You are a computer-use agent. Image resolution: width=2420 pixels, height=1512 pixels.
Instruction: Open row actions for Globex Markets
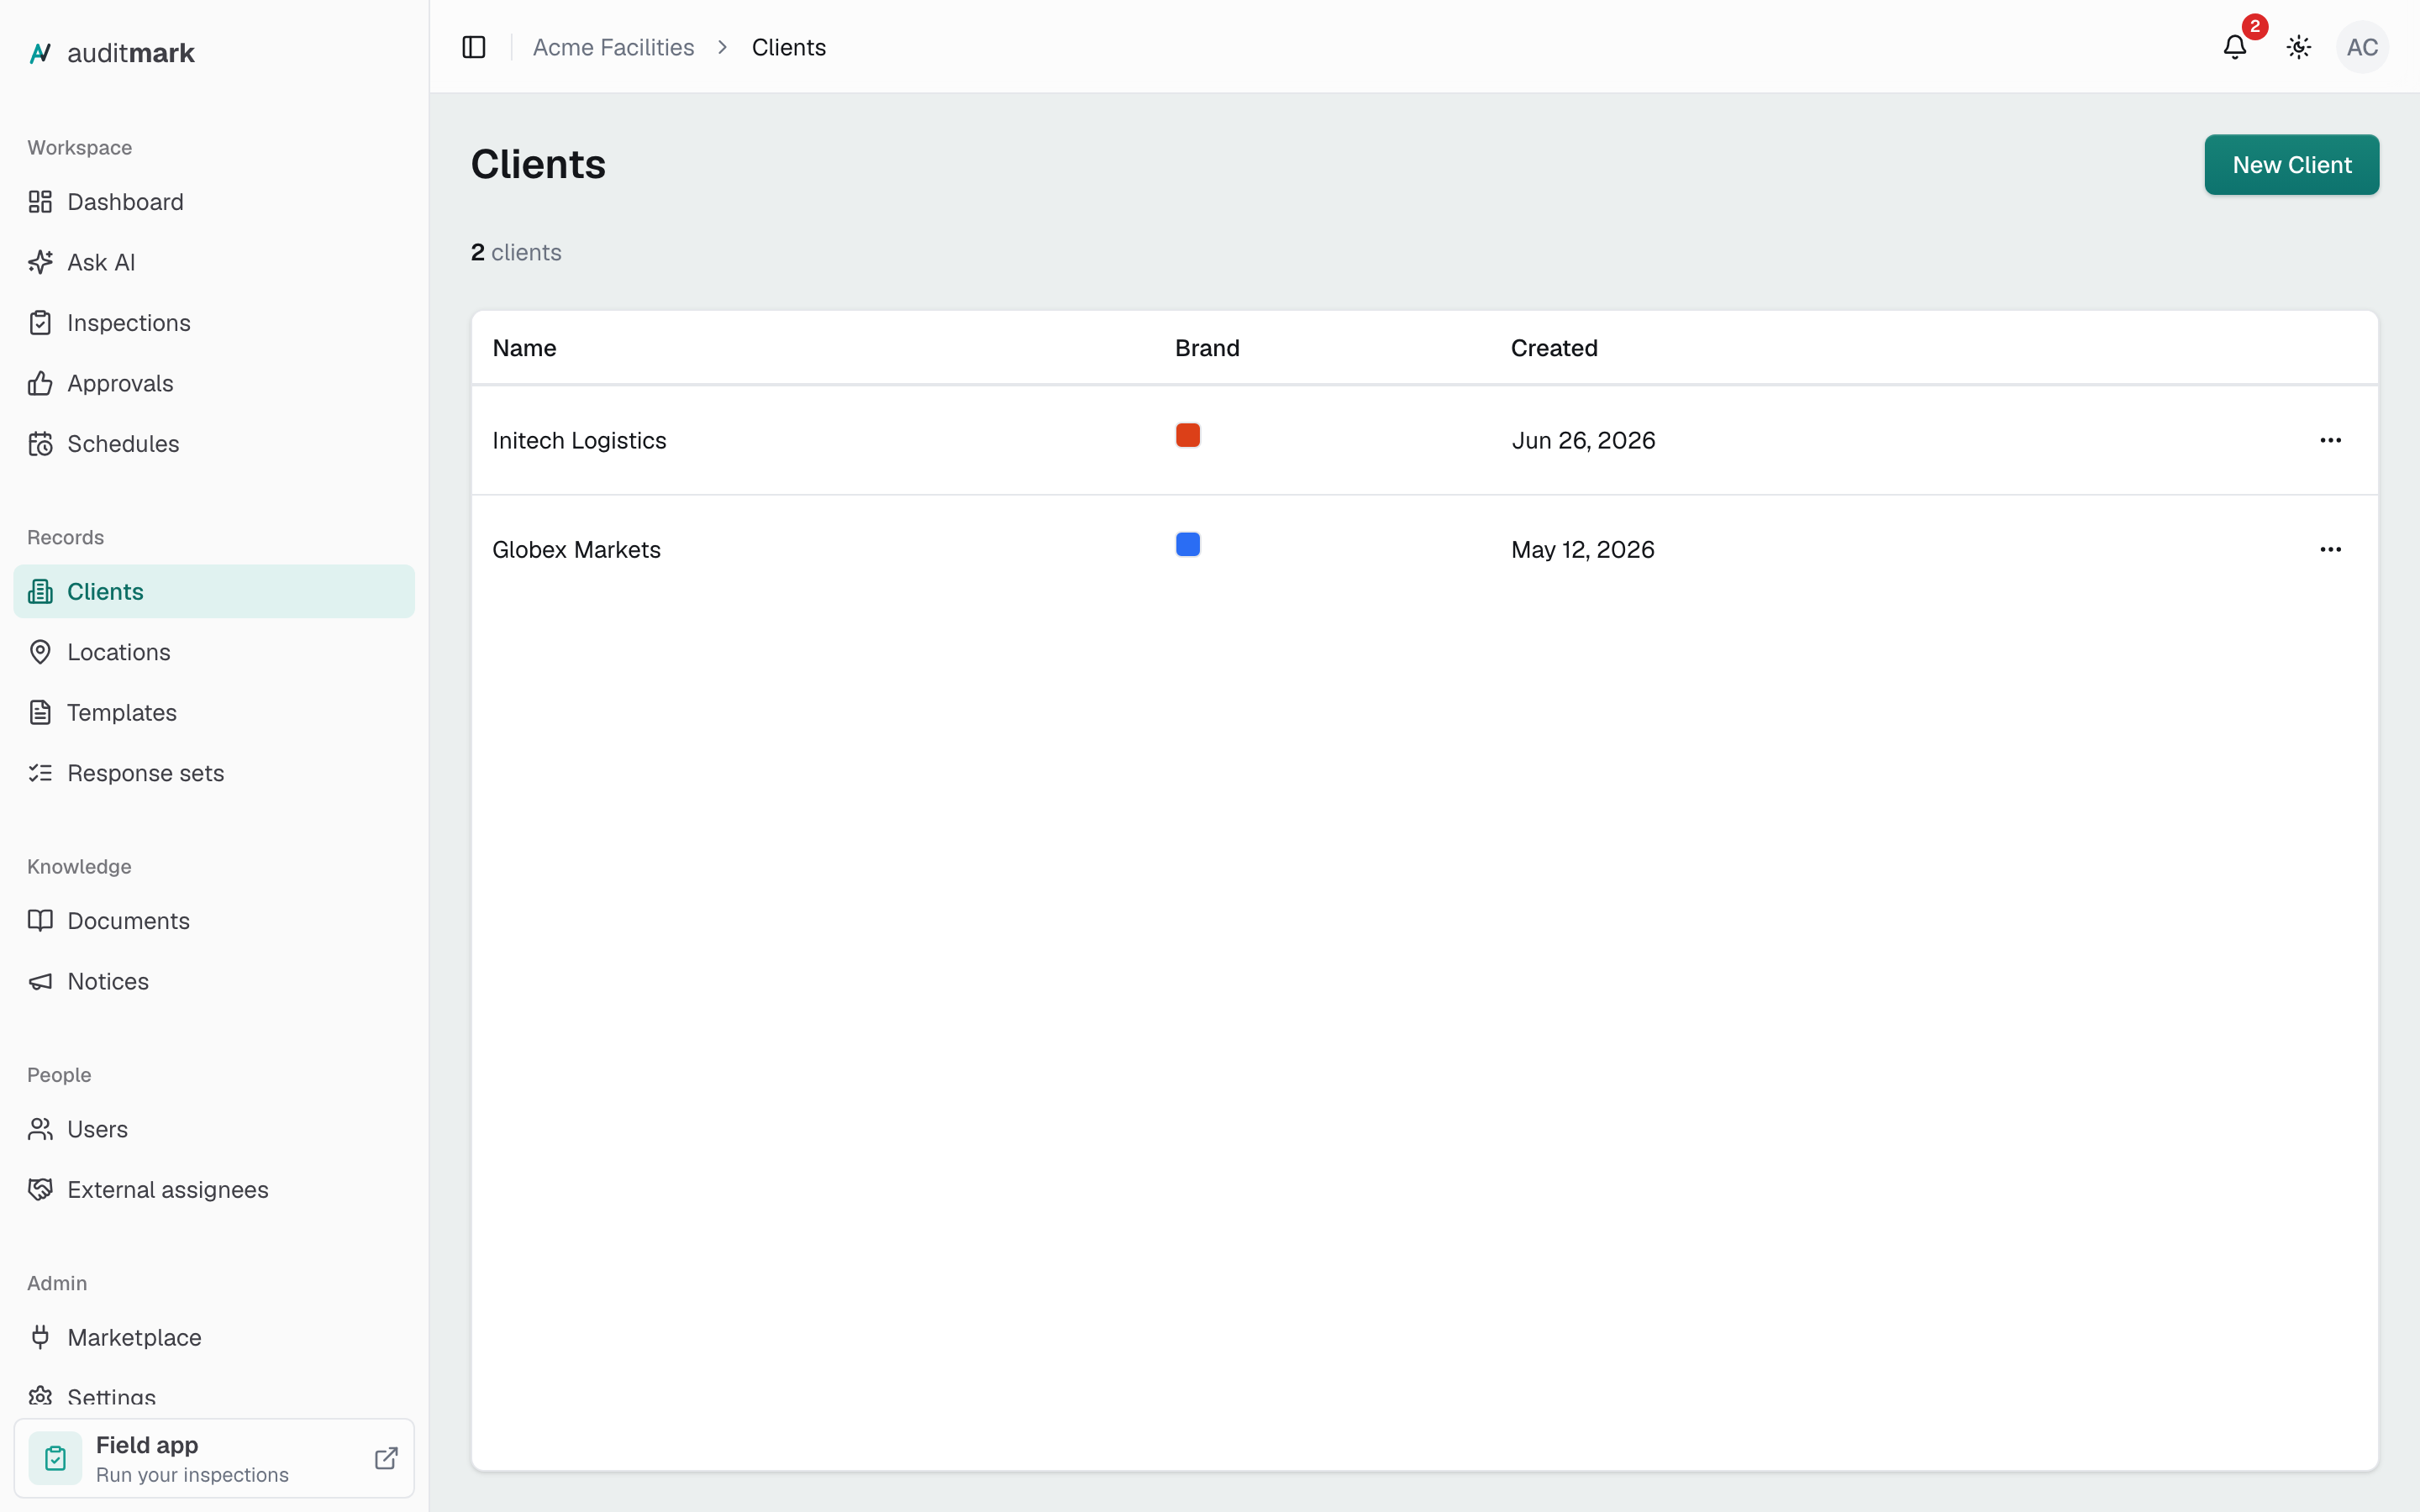[2330, 549]
